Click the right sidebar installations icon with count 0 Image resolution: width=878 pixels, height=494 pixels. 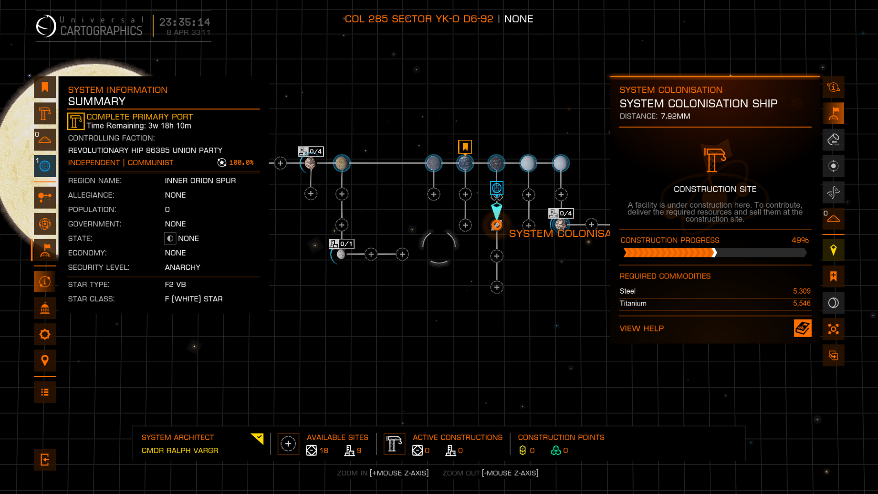[x=833, y=219]
